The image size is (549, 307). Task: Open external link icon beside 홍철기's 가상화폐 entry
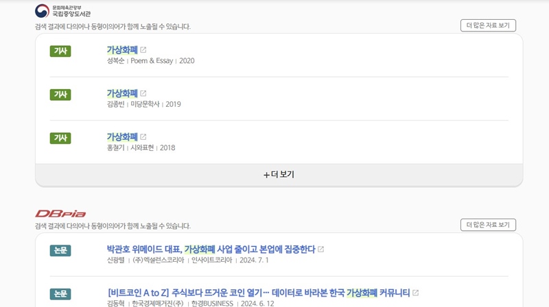(143, 137)
